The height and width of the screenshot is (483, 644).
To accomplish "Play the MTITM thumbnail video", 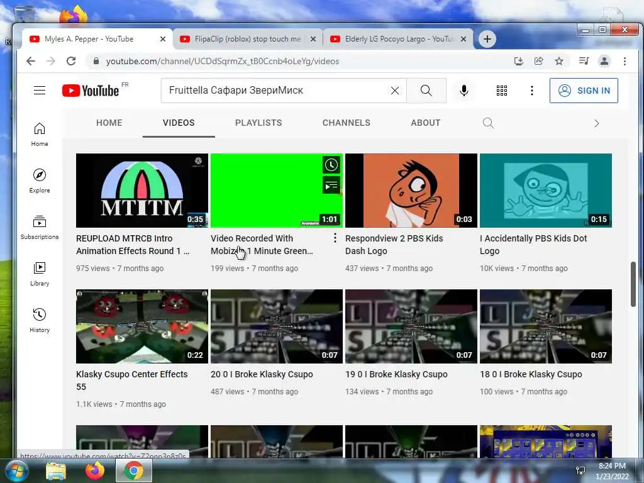I will [142, 190].
